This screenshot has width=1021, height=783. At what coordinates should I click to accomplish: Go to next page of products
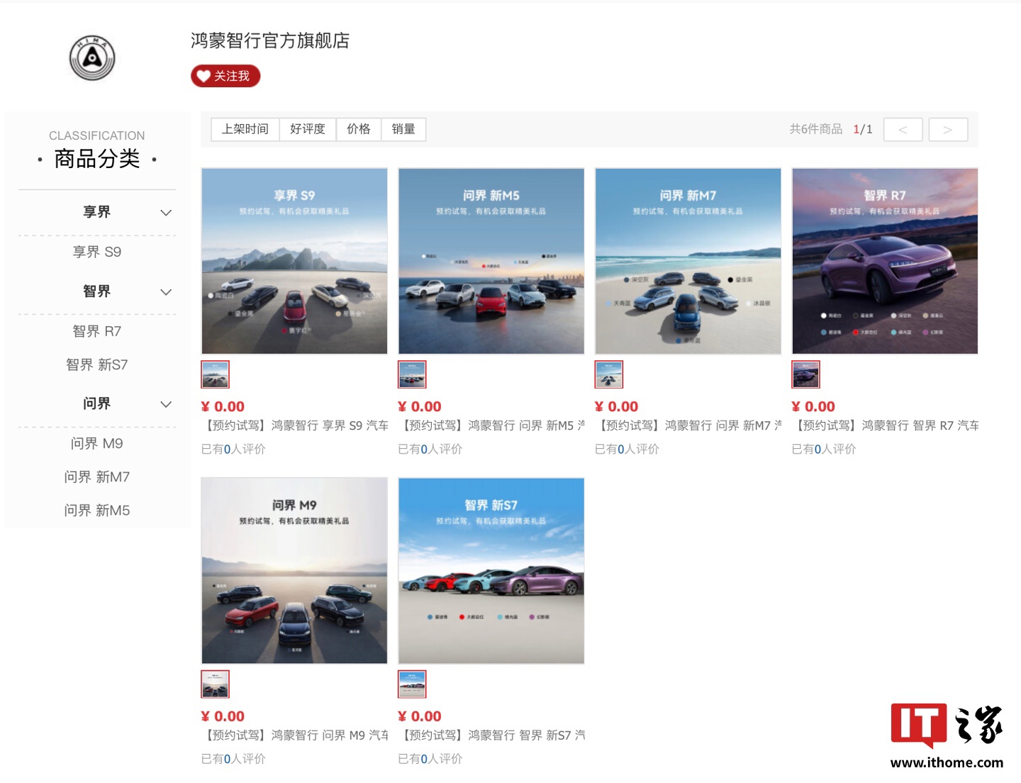[948, 129]
